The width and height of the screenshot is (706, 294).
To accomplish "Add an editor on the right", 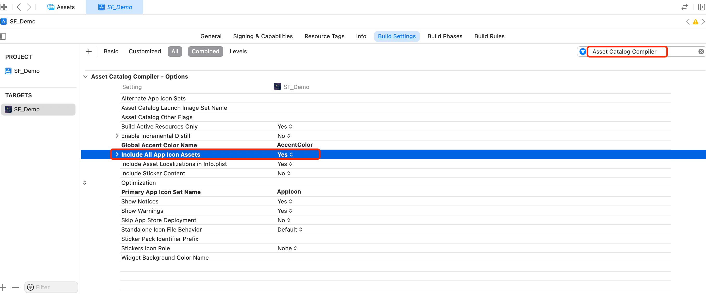I will 701,7.
